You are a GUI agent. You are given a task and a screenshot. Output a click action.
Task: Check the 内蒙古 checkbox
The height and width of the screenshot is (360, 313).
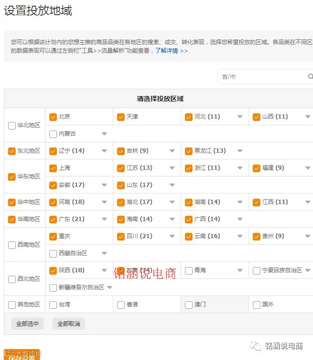53,134
